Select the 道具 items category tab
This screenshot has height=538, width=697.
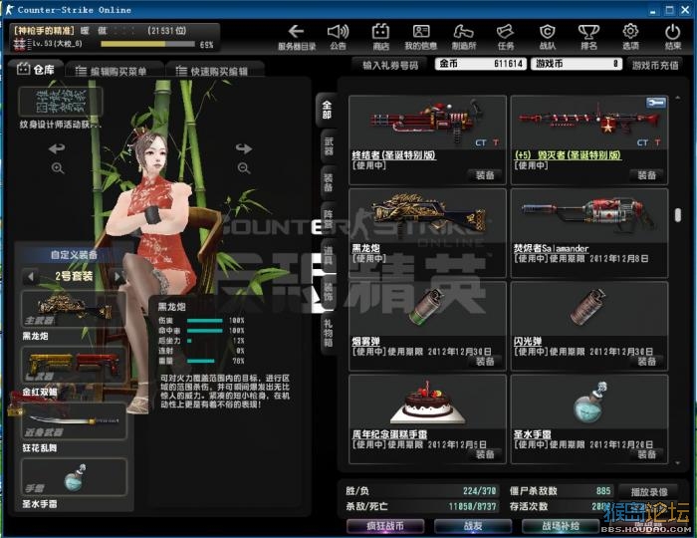328,256
